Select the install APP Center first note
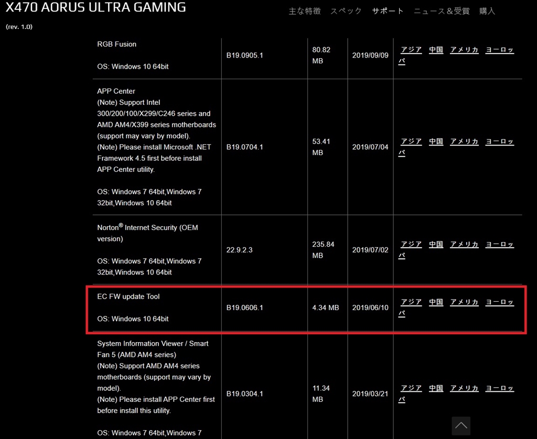 [156, 405]
